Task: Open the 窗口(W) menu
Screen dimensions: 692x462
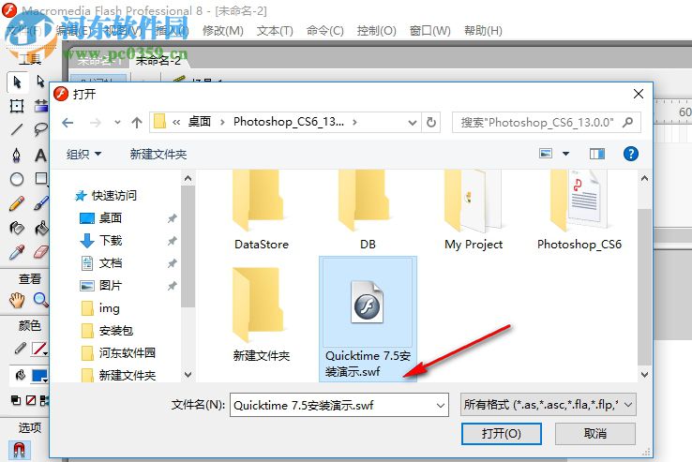Action: point(429,30)
